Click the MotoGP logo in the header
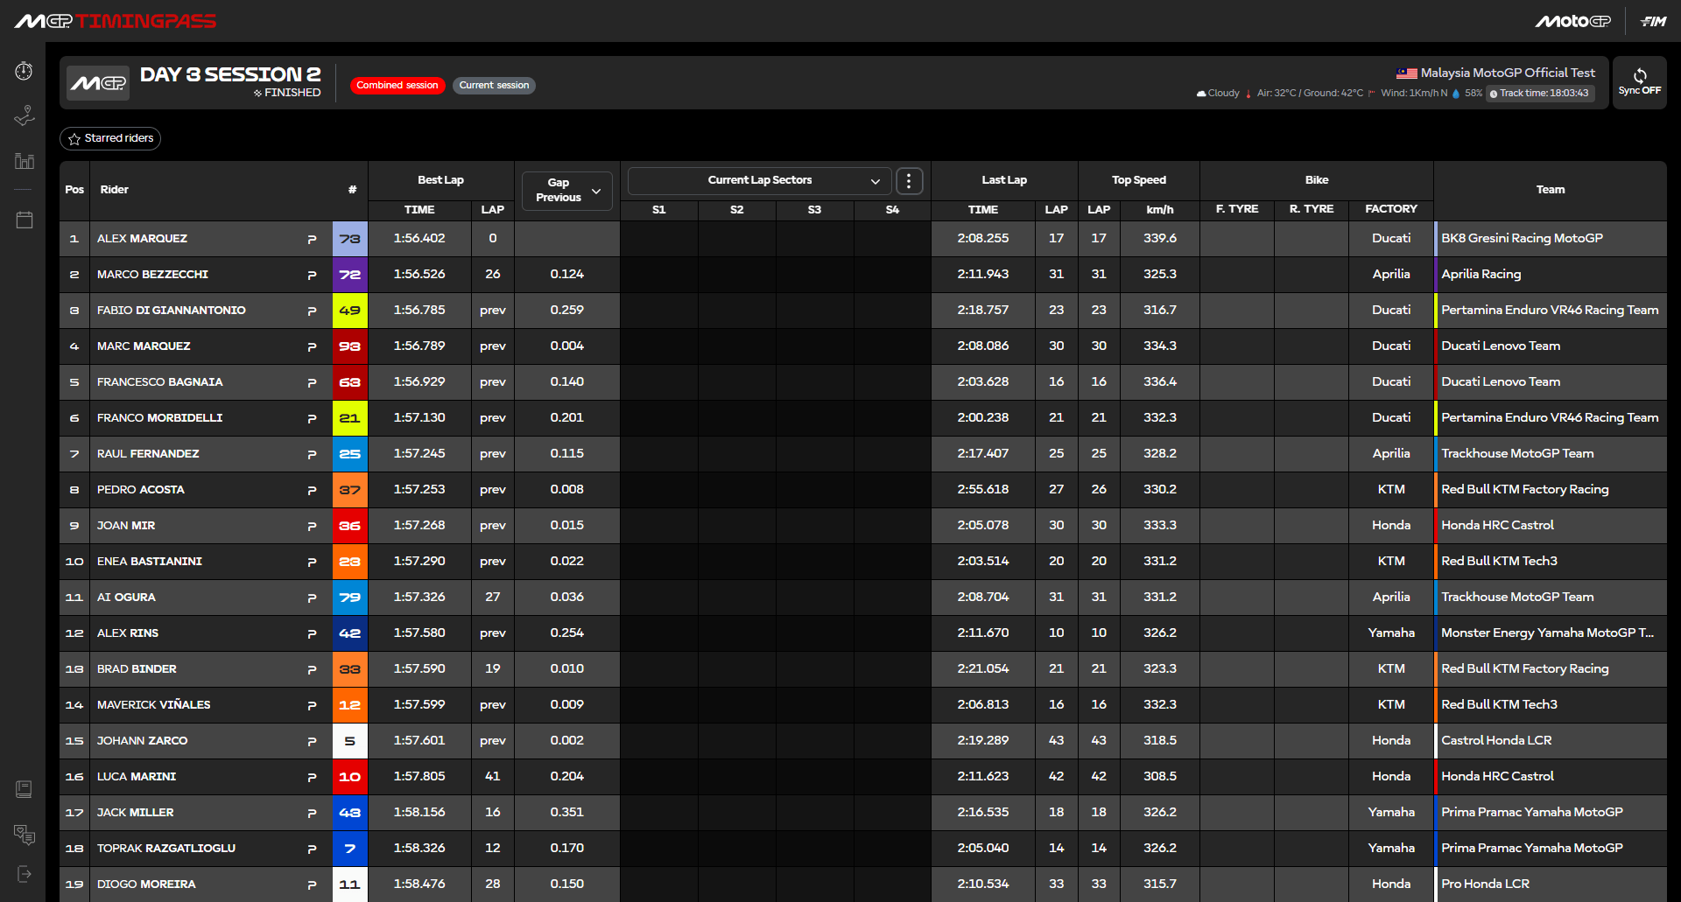Screen dimensions: 1681x902 (x=1572, y=21)
